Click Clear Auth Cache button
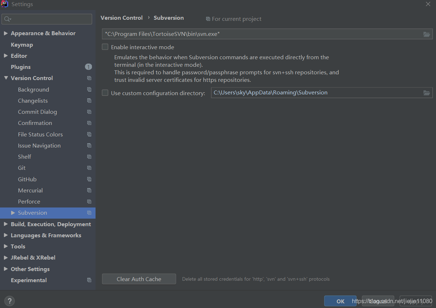 point(139,279)
